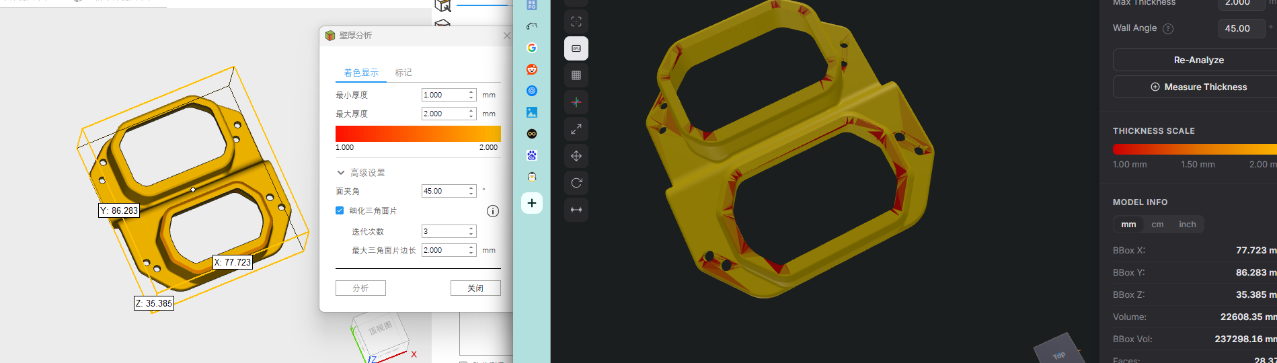Click the colored axes icon

(x=576, y=102)
